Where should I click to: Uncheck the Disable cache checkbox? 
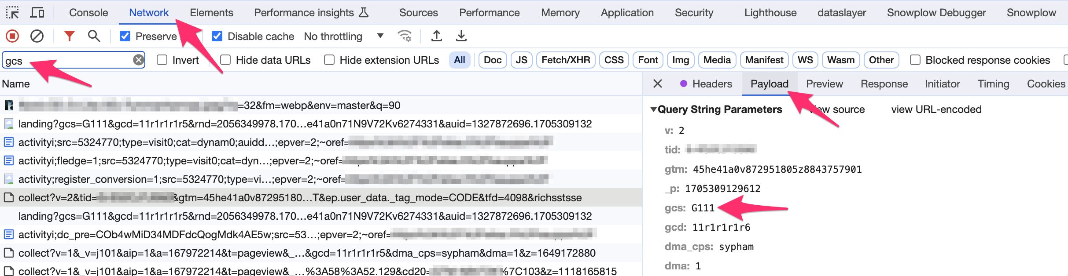[217, 36]
